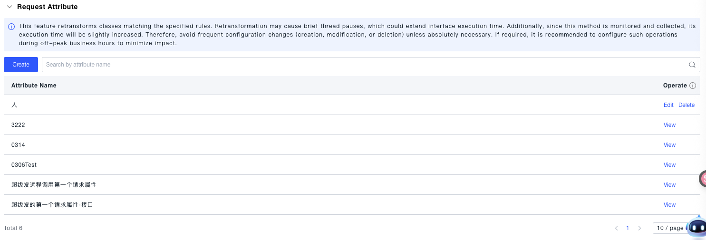The height and width of the screenshot is (240, 706).
Task: Open the robot assistant chat icon
Action: coord(697,228)
